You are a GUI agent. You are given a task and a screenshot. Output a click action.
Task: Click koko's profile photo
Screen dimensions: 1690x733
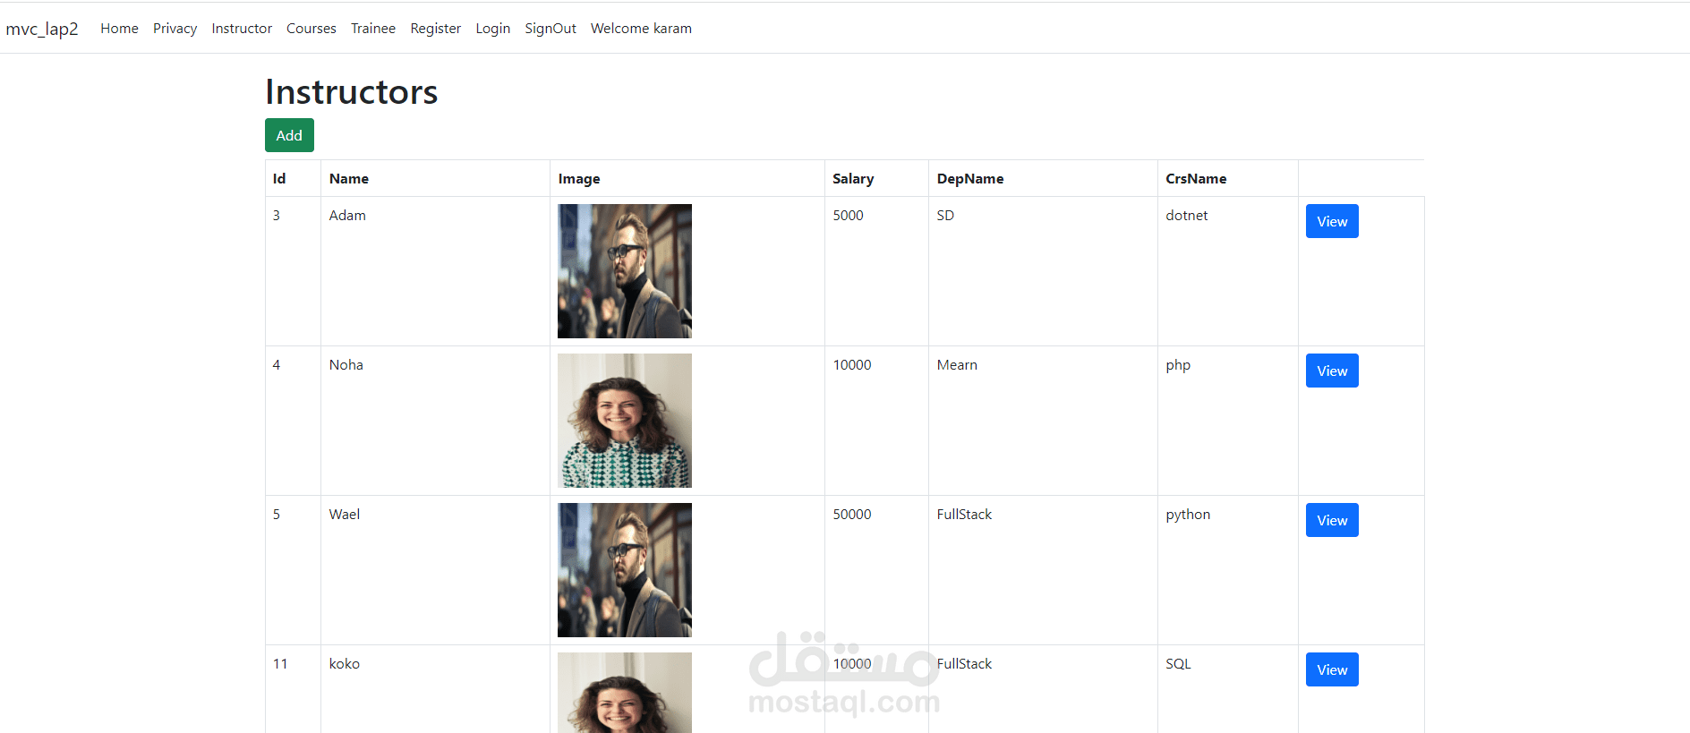tap(625, 693)
